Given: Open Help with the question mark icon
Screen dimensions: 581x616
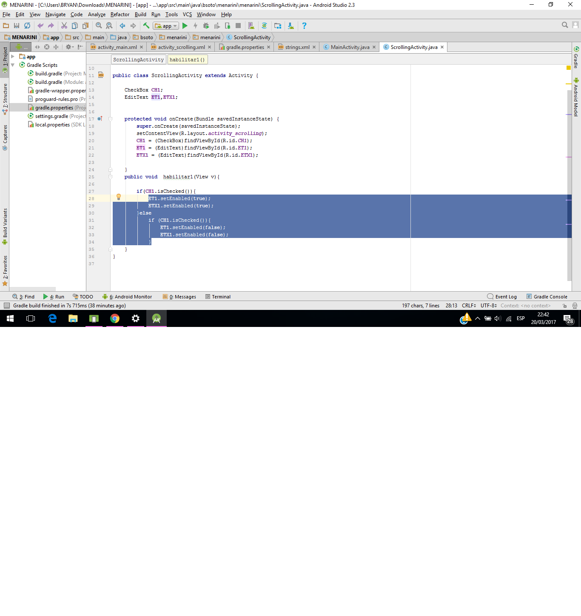Looking at the screenshot, I should [x=304, y=26].
